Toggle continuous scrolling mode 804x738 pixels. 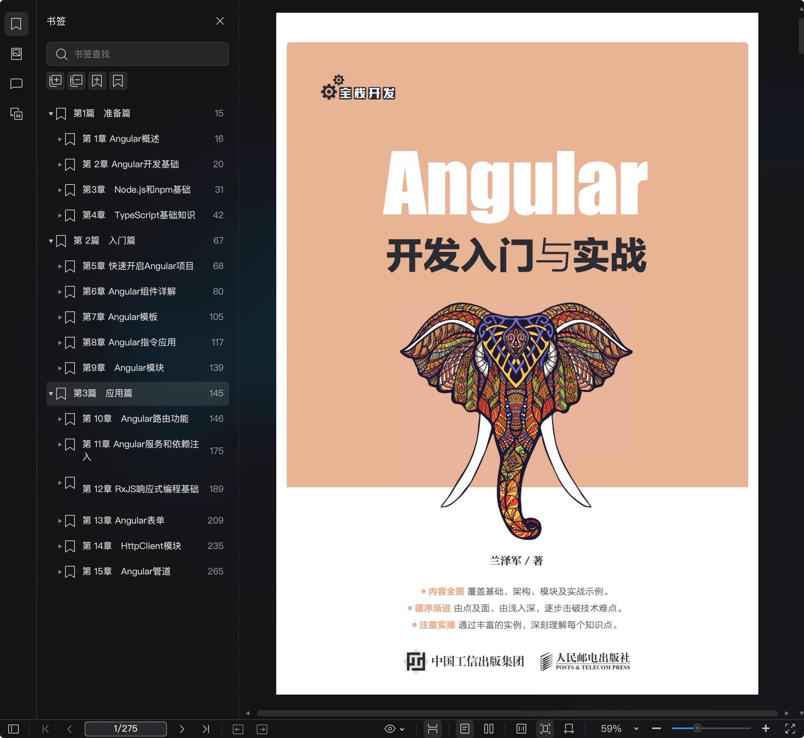(x=433, y=729)
